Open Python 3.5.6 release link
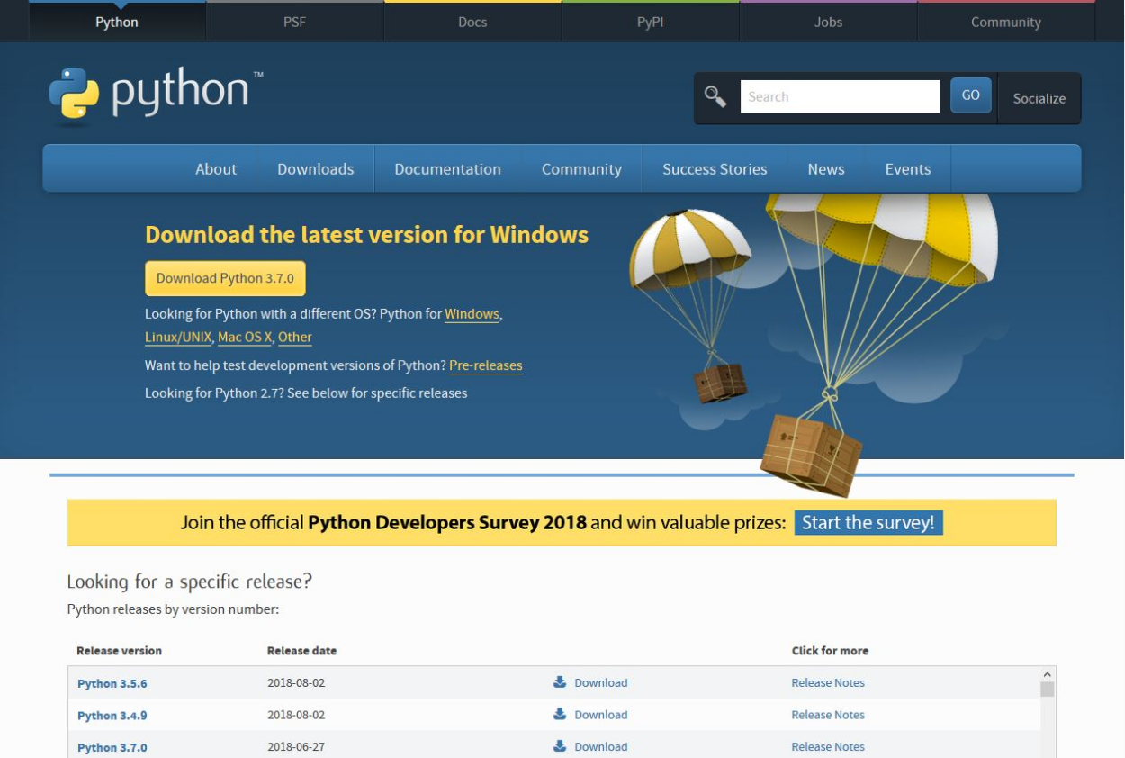The image size is (1125, 758). [x=112, y=683]
